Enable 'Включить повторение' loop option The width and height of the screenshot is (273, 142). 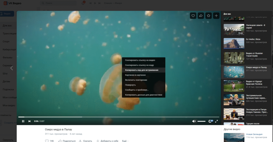pyautogui.click(x=136, y=80)
